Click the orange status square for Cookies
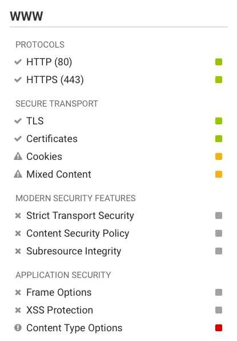The image size is (237, 341). [x=219, y=156]
